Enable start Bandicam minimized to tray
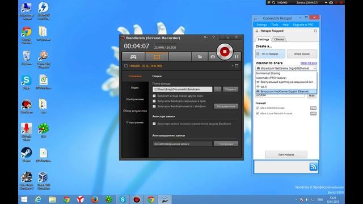This screenshot has width=363, height=204. 154,101
